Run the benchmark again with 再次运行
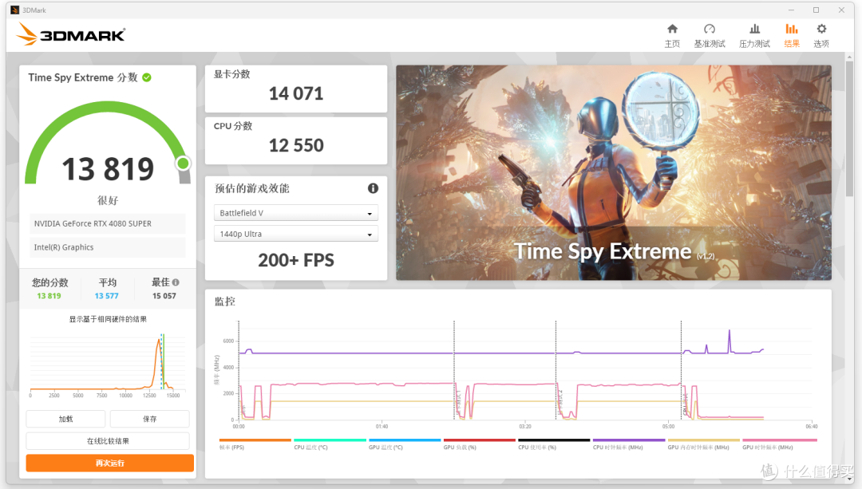This screenshot has width=862, height=489. [x=110, y=463]
